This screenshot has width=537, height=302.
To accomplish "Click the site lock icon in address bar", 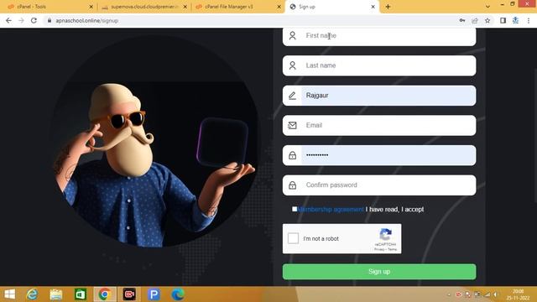I will point(50,20).
